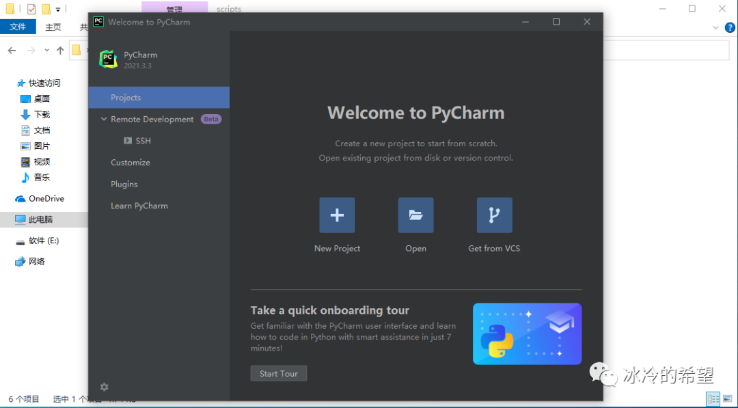
Task: Click the onboarding tour Python illustration
Action: (x=527, y=334)
